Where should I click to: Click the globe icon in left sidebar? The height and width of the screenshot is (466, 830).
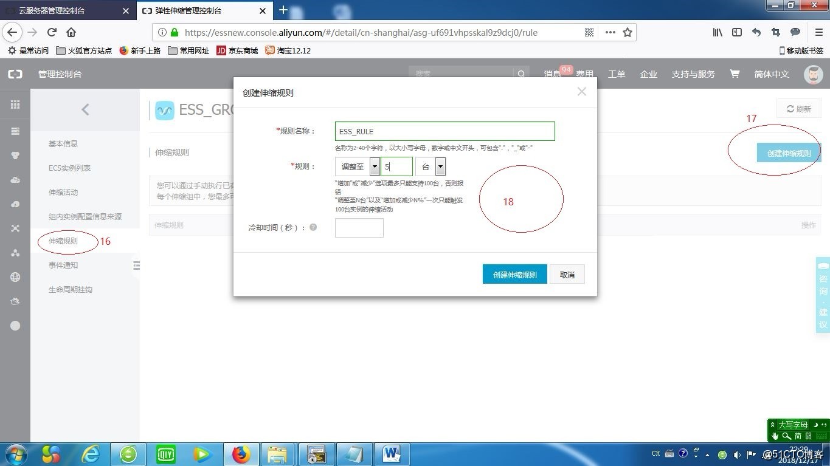(x=15, y=277)
